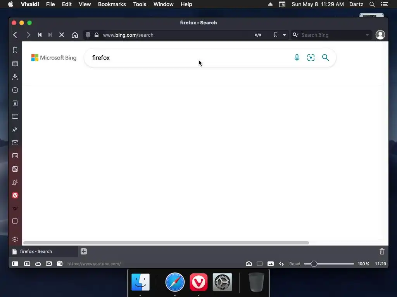The height and width of the screenshot is (297, 397).
Task: Open the Window menu
Action: 163,4
